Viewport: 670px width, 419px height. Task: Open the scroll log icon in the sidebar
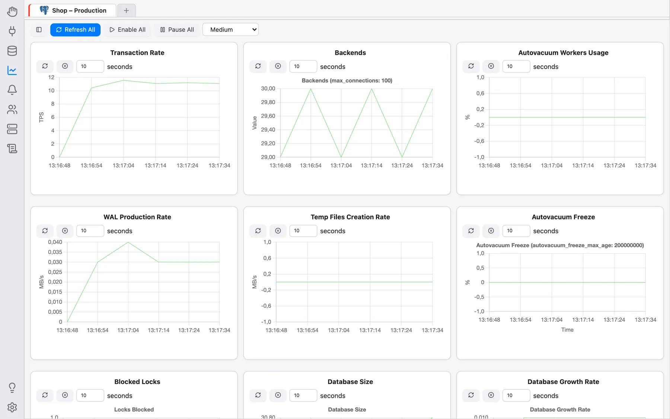pos(12,149)
